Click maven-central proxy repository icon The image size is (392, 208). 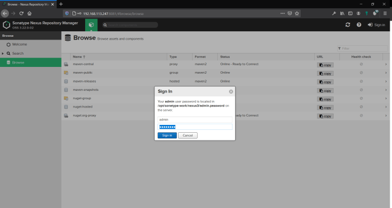coord(66,64)
